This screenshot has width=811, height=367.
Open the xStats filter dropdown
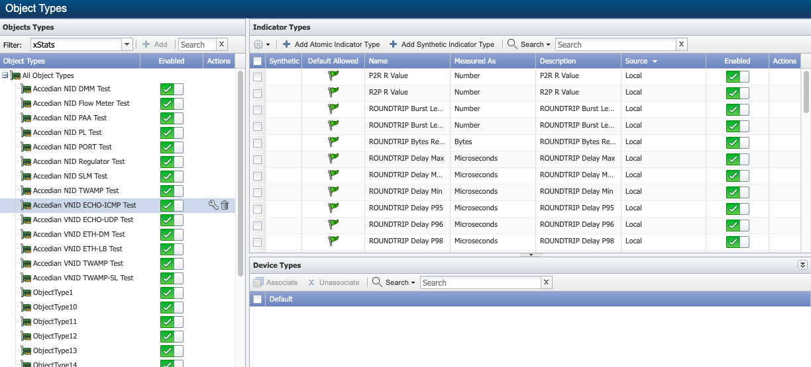click(x=127, y=44)
